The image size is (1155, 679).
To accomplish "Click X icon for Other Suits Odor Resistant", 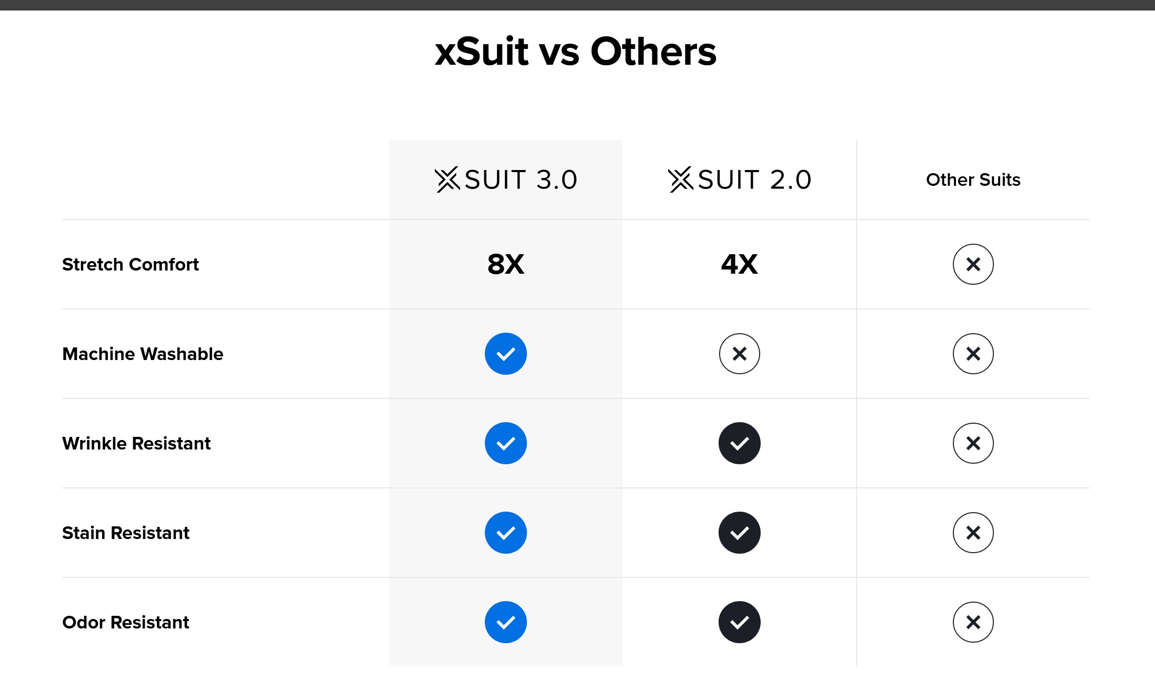I will coord(973,622).
